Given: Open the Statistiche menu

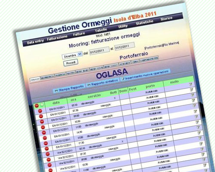Looking at the screenshot, I should (144, 22).
